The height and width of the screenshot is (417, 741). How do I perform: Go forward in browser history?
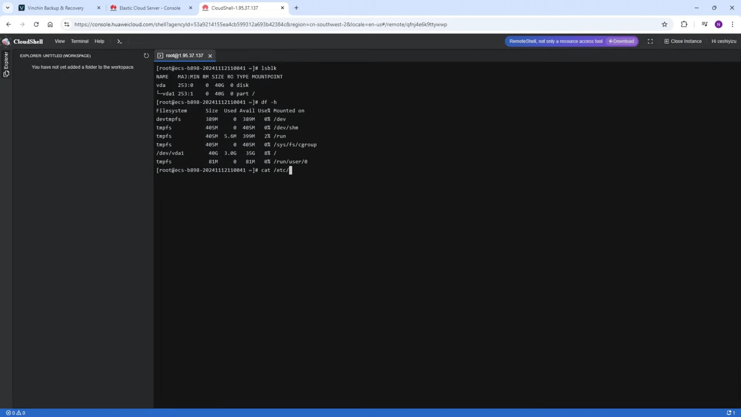[x=22, y=24]
